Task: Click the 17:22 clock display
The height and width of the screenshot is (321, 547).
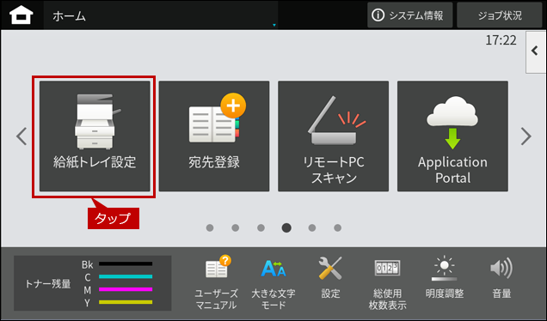Action: [x=501, y=40]
